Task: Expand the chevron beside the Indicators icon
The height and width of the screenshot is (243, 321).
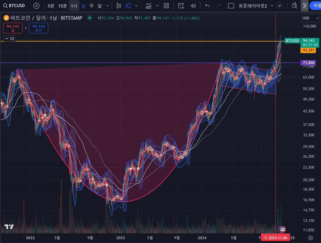Action: click(x=157, y=6)
